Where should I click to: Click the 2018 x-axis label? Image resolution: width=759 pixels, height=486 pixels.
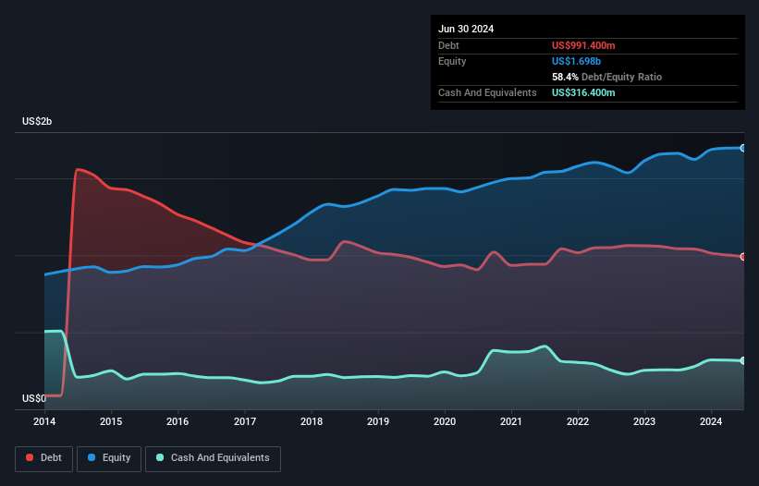312,421
